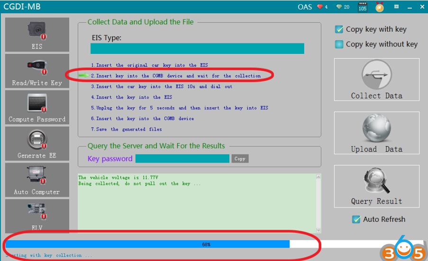Image resolution: width=428 pixels, height=261 pixels.
Task: Open the Auto Computer module
Action: point(37,180)
